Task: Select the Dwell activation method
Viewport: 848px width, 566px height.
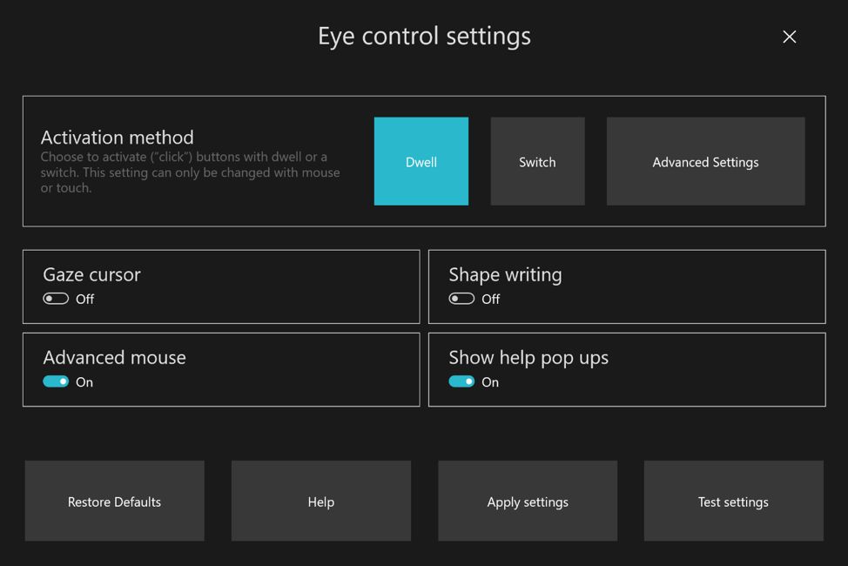Action: pyautogui.click(x=421, y=161)
